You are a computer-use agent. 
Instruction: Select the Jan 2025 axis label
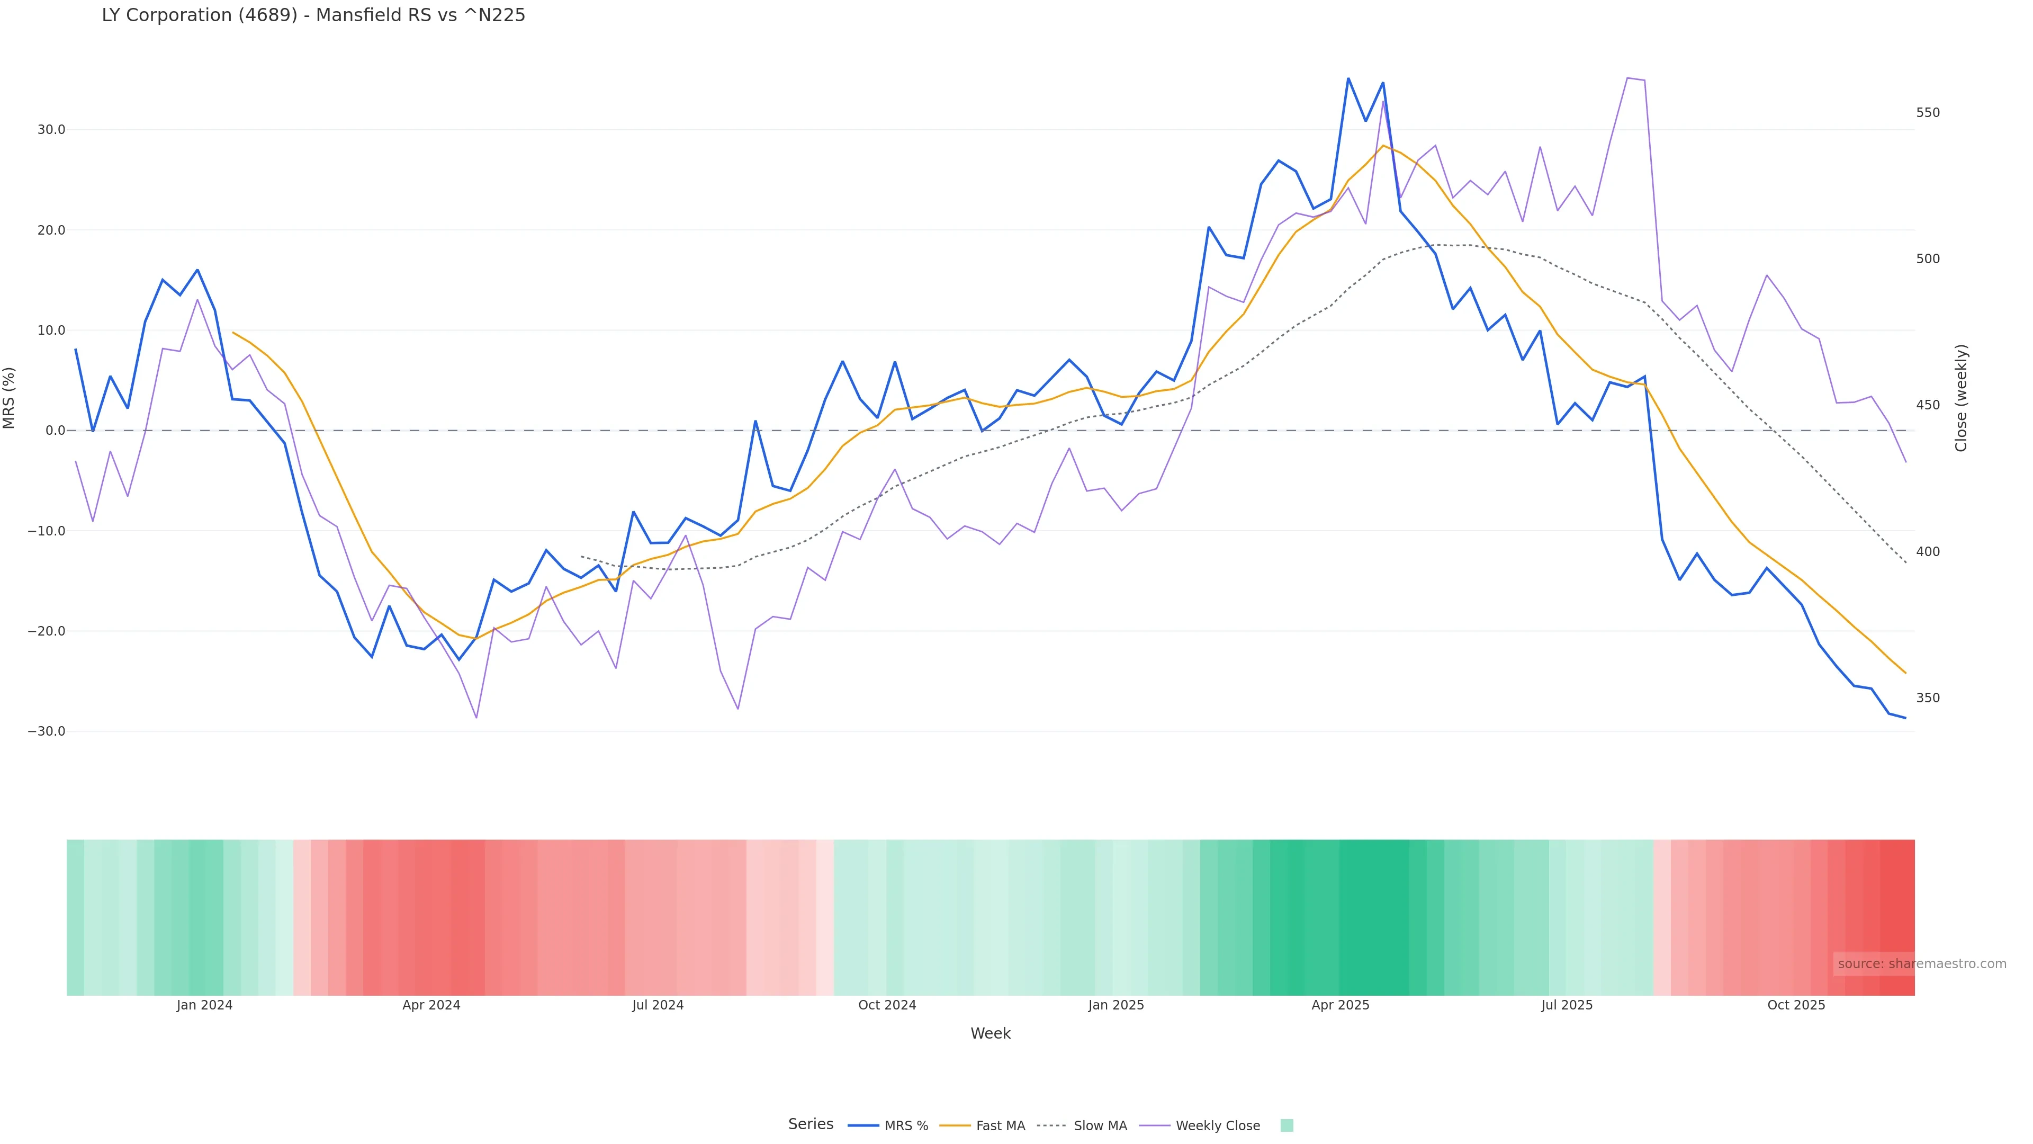pyautogui.click(x=1116, y=1005)
